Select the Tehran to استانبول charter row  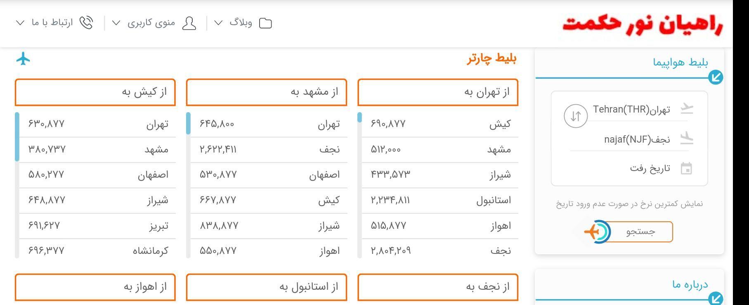pyautogui.click(x=440, y=200)
